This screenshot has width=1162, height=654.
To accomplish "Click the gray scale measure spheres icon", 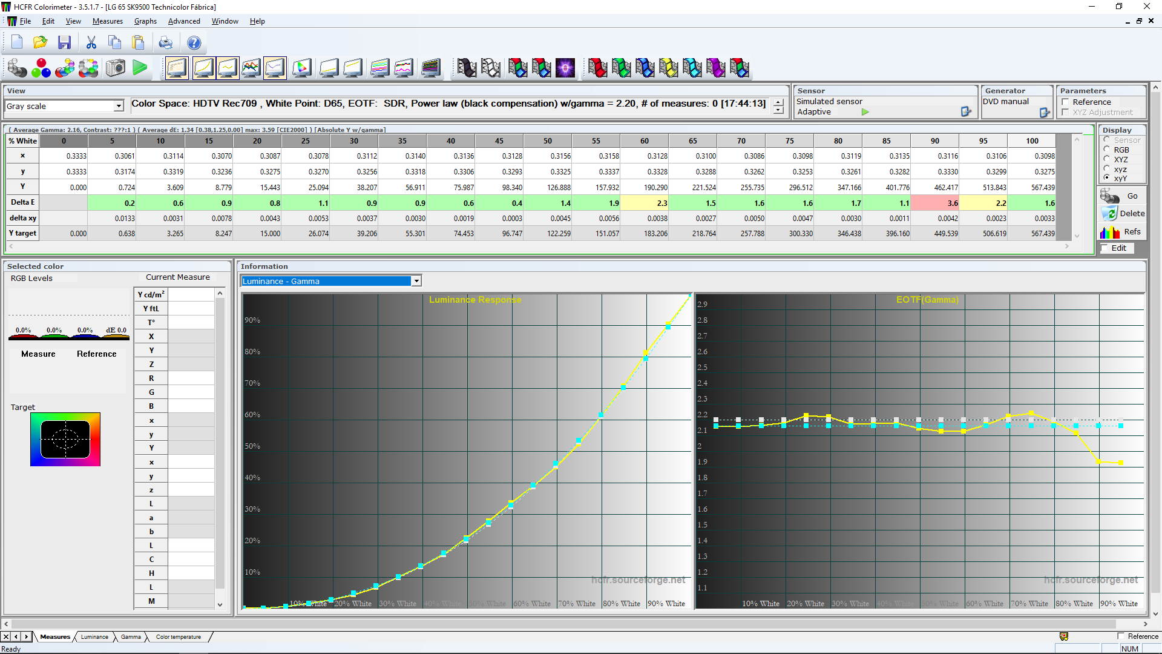I will [17, 68].
